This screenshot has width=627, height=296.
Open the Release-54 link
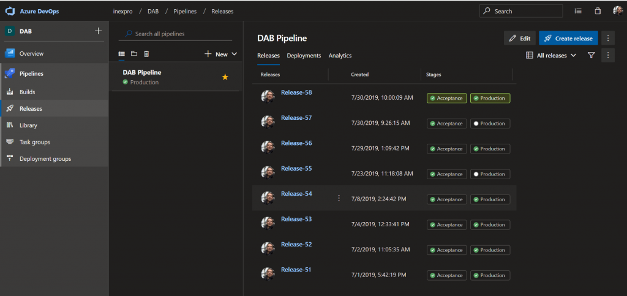coord(296,194)
